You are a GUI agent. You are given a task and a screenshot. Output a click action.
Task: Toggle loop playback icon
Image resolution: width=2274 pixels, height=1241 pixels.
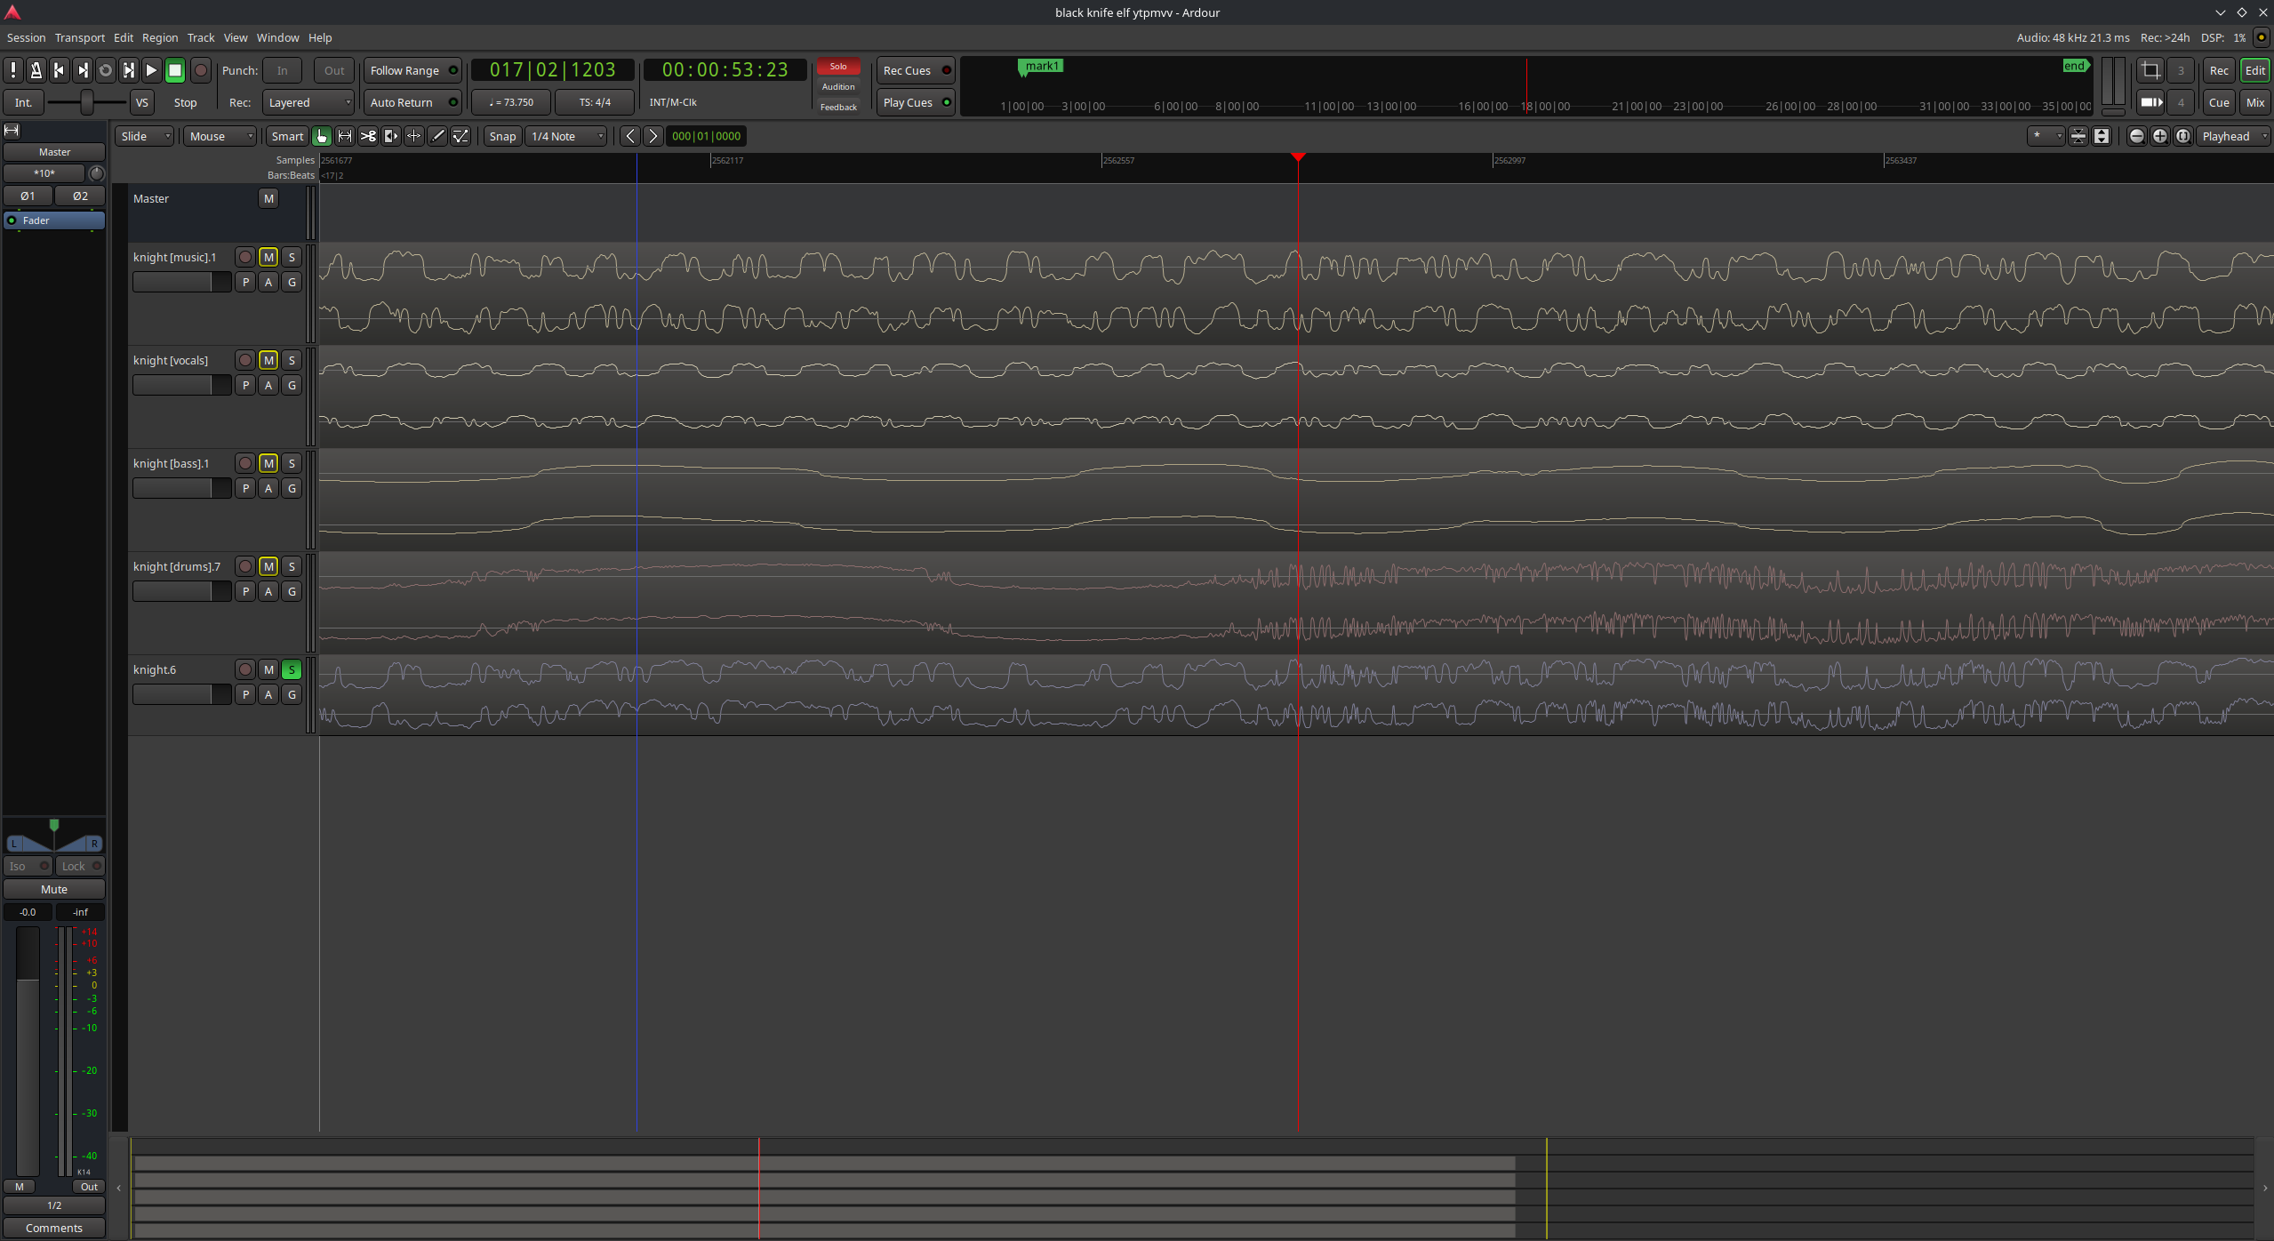[x=106, y=70]
